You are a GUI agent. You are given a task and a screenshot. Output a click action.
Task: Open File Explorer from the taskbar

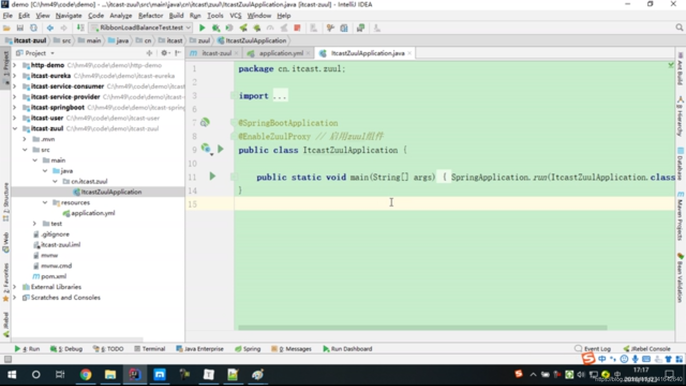click(x=110, y=374)
